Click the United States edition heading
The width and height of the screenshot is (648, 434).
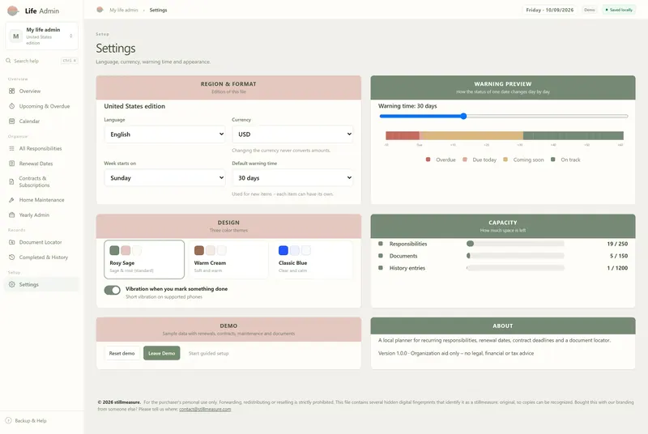134,106
